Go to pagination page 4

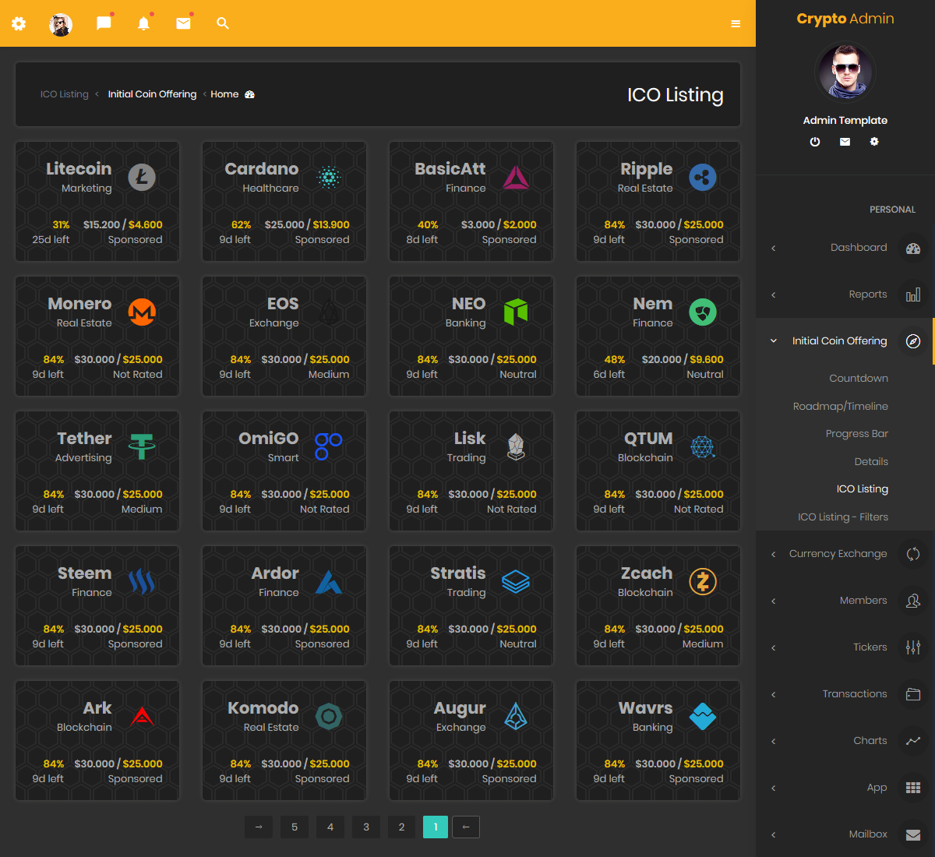coord(330,827)
